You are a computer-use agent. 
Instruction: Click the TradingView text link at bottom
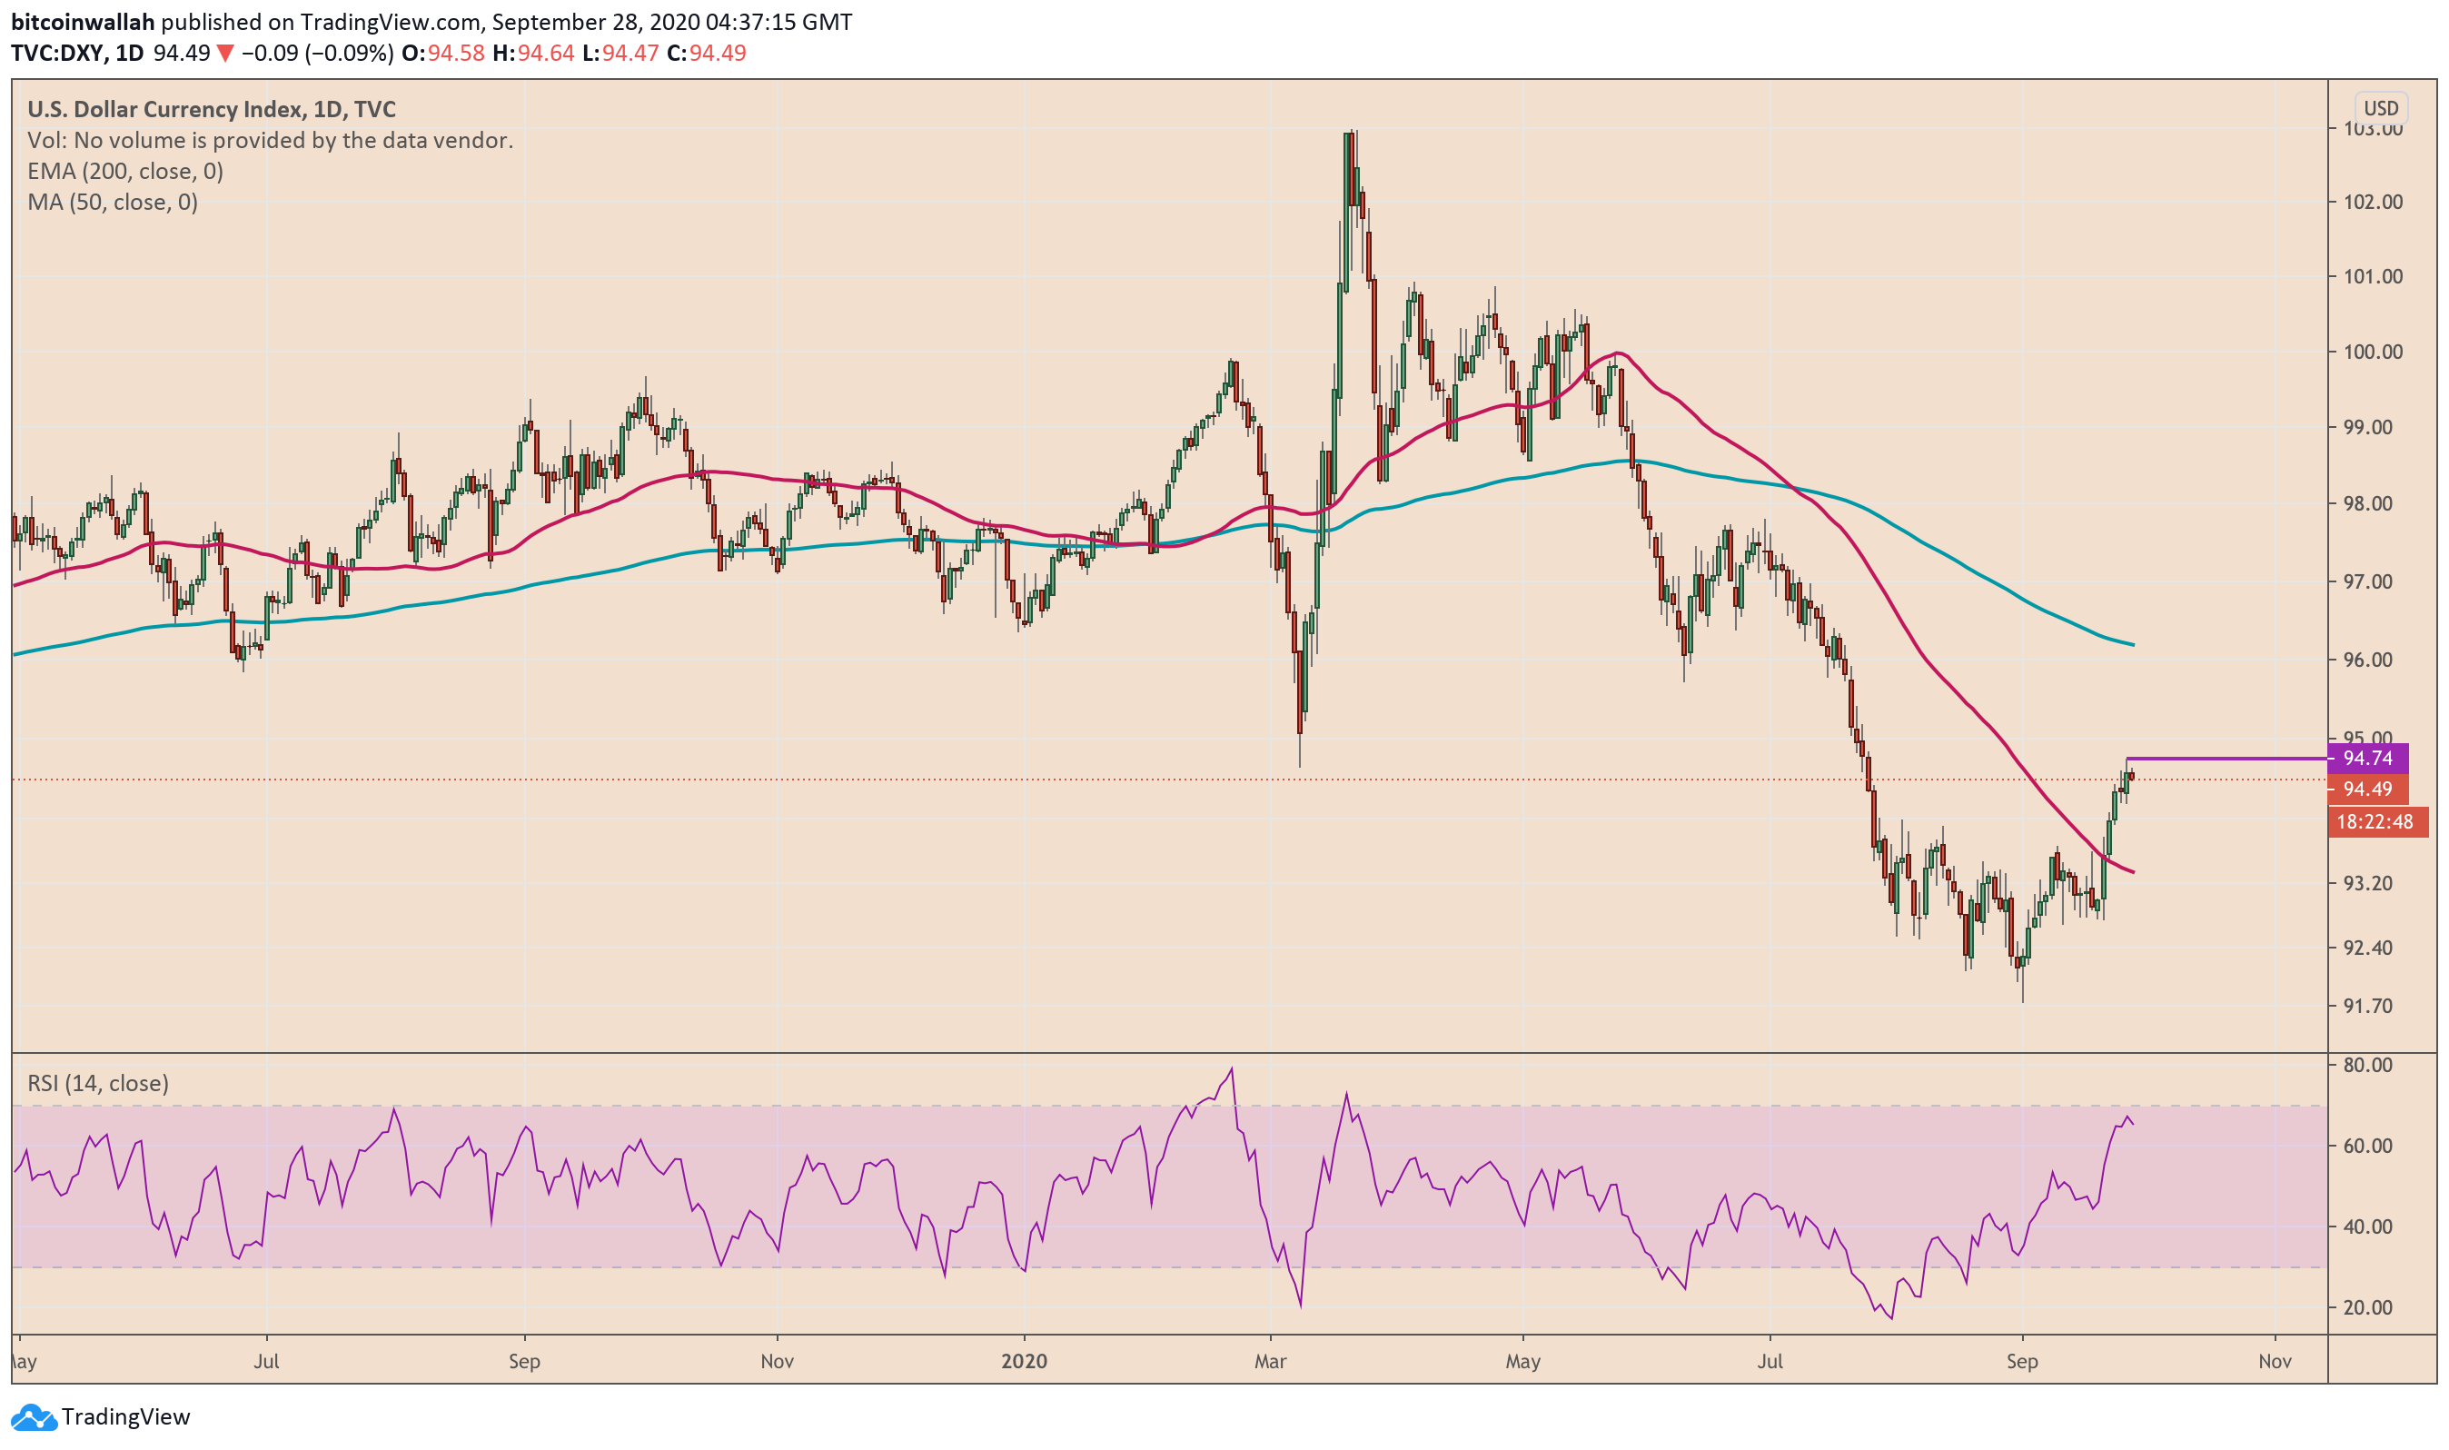(126, 1418)
